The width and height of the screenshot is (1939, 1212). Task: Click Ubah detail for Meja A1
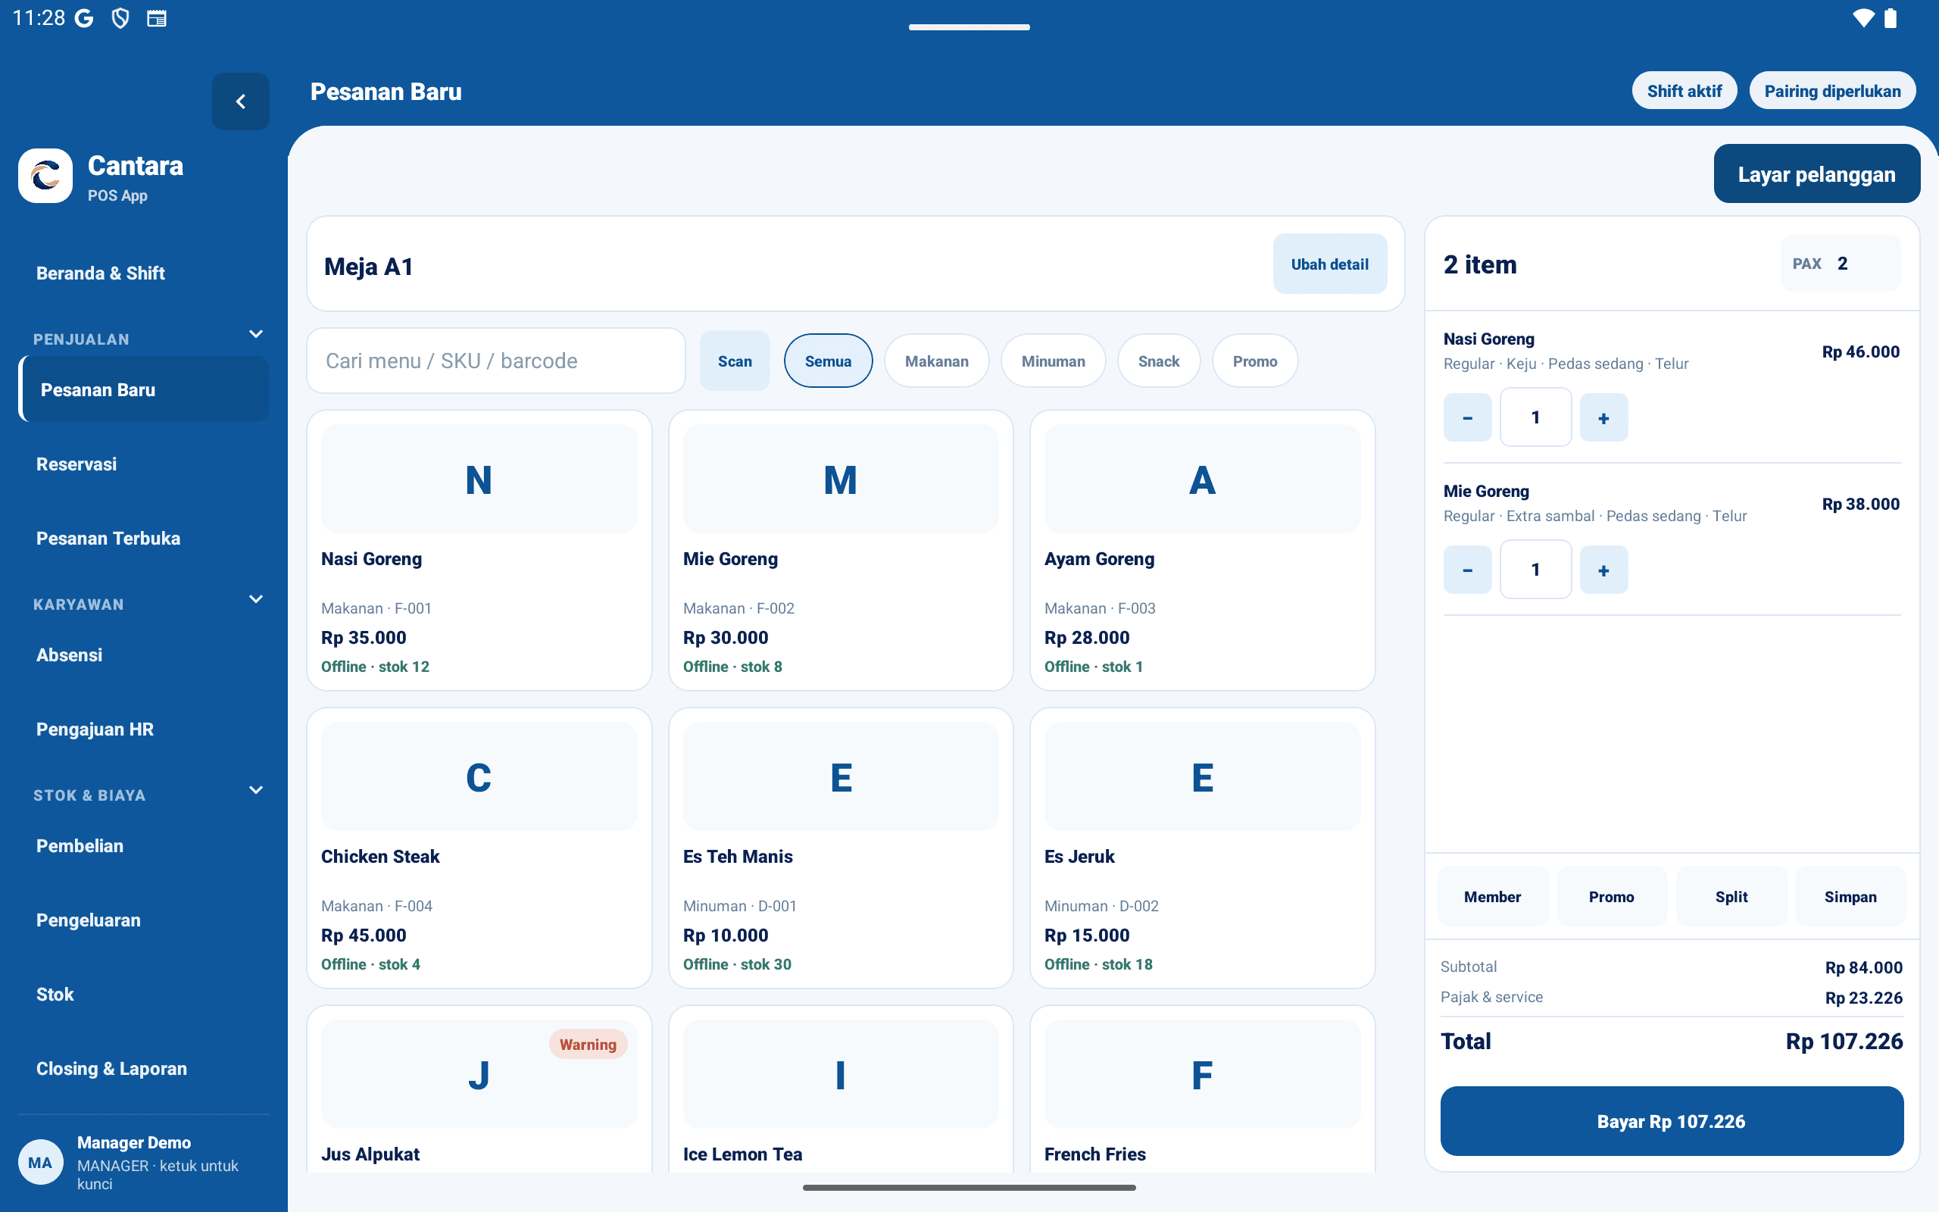(1329, 264)
